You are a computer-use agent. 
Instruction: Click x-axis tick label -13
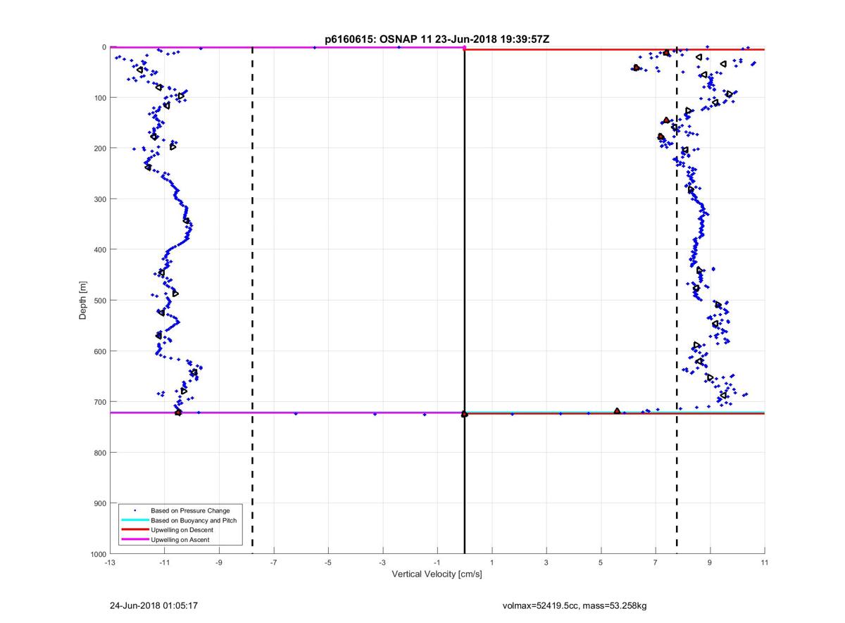pyautogui.click(x=110, y=562)
